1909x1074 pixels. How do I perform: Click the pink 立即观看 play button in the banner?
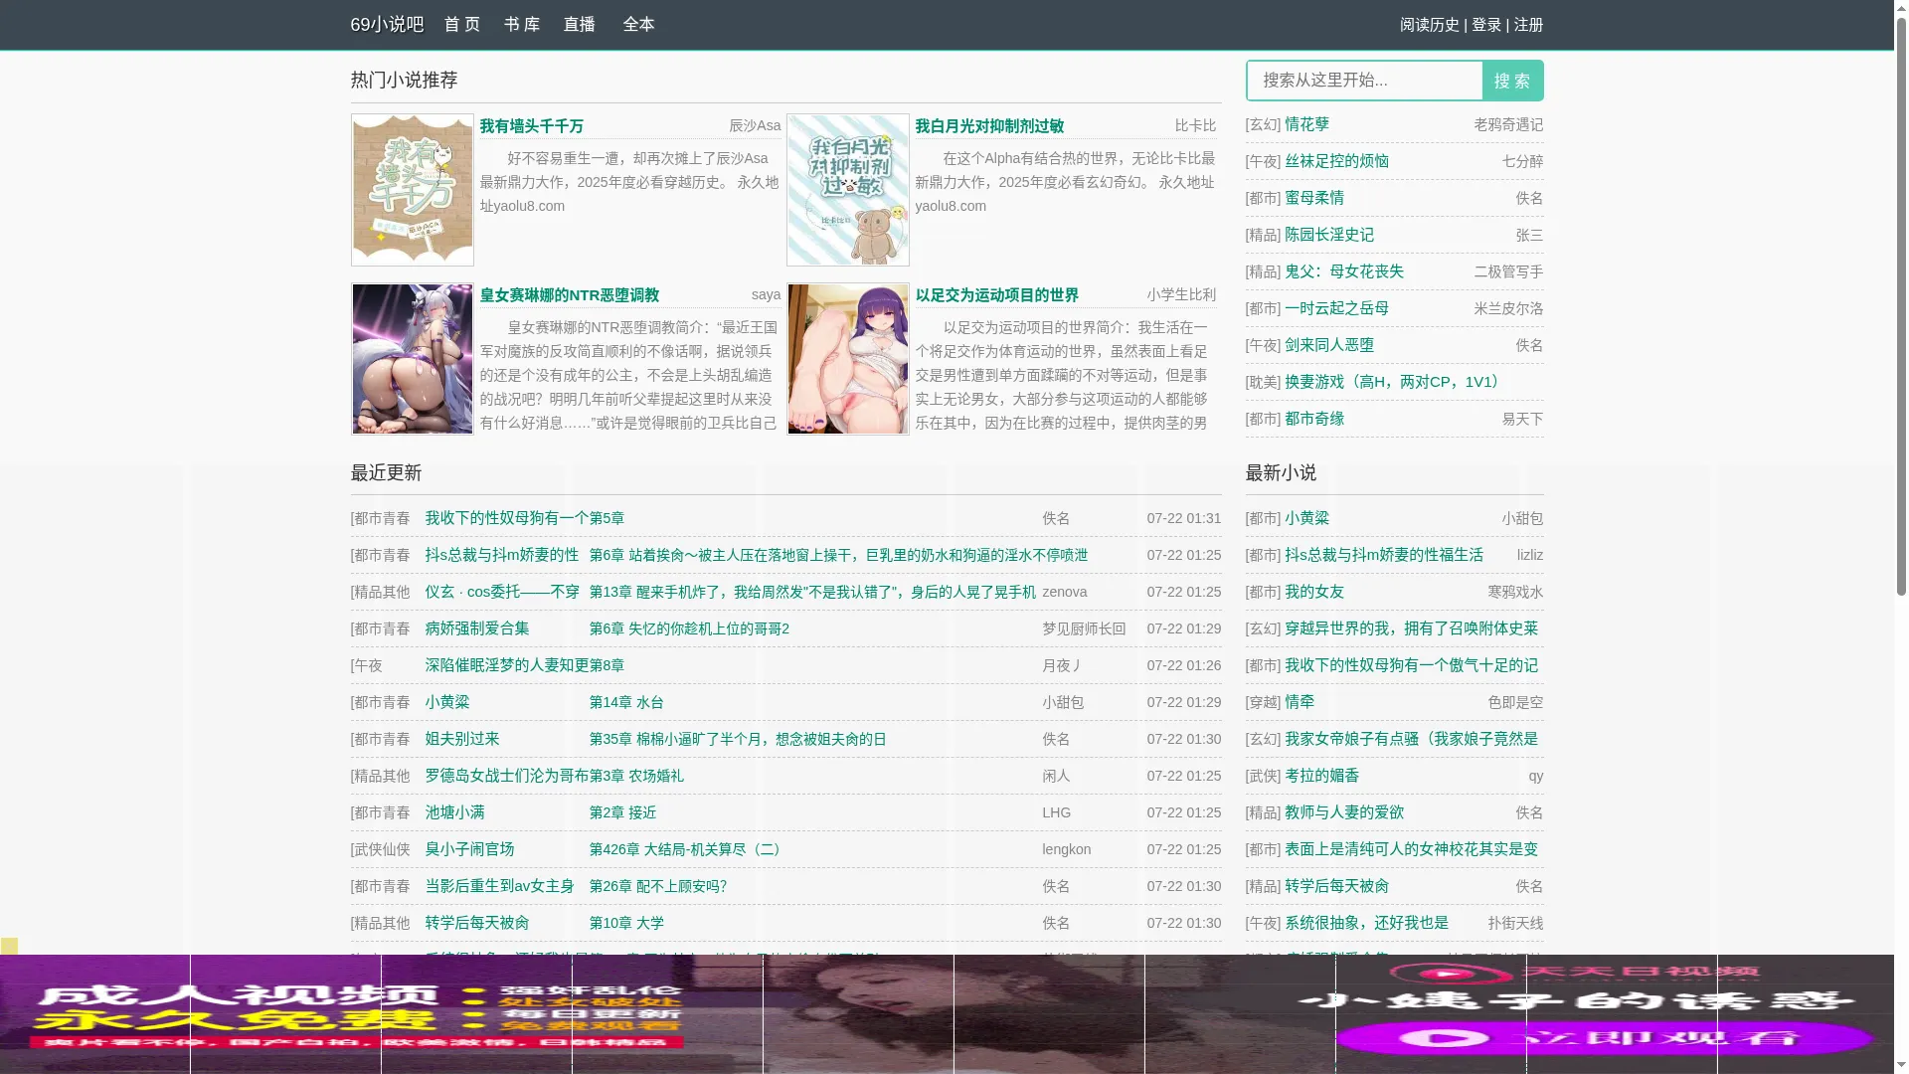pyautogui.click(x=1603, y=1039)
